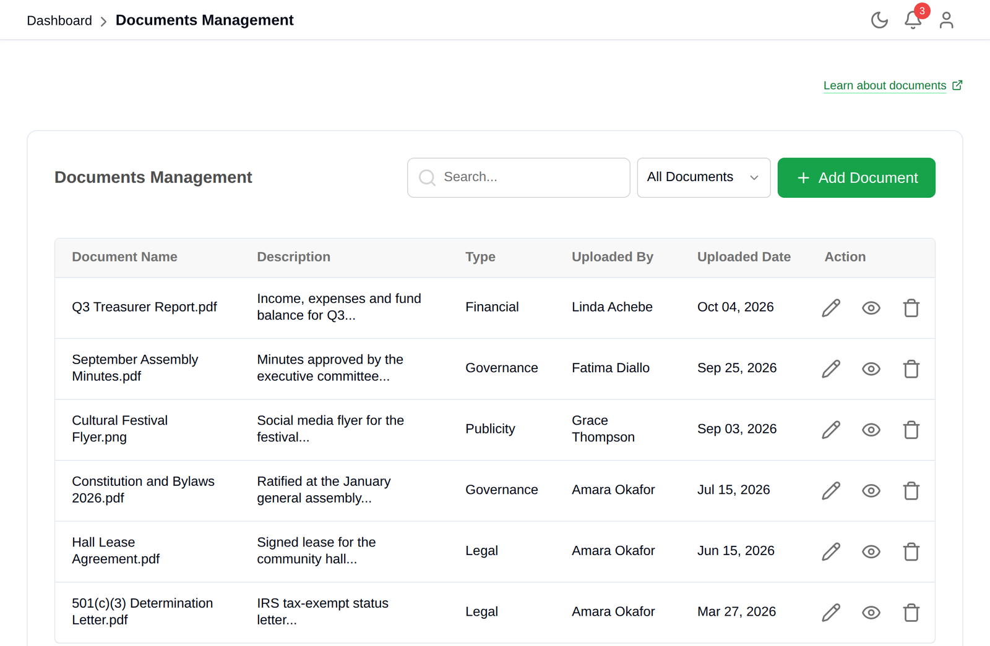Select the Description column header
The image size is (990, 646).
pos(293,257)
